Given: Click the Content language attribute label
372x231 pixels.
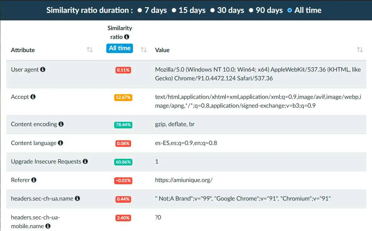Looking at the screenshot, I should 34,143.
